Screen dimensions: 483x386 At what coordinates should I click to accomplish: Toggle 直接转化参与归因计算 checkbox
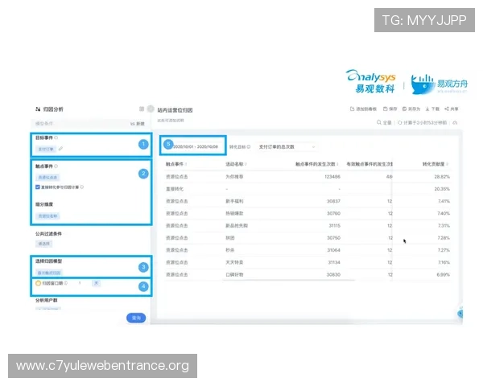point(38,187)
